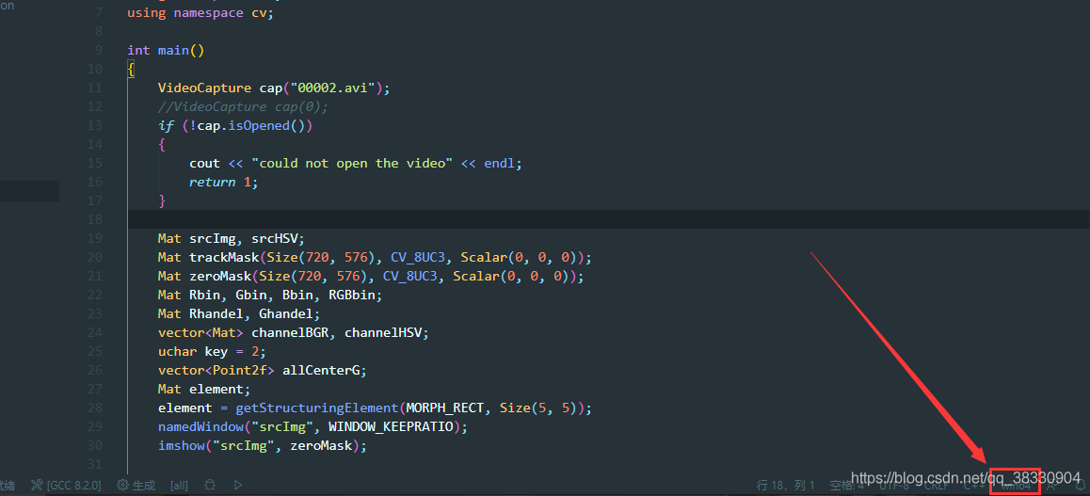
Task: Click Mat Rbin, Gbin, Bbin, RGBbin; line
Action: point(270,294)
